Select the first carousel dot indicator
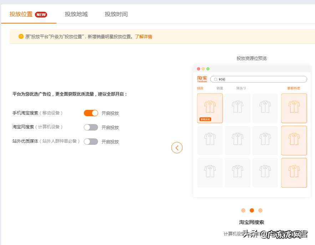The height and width of the screenshot is (245, 315). pos(243,210)
